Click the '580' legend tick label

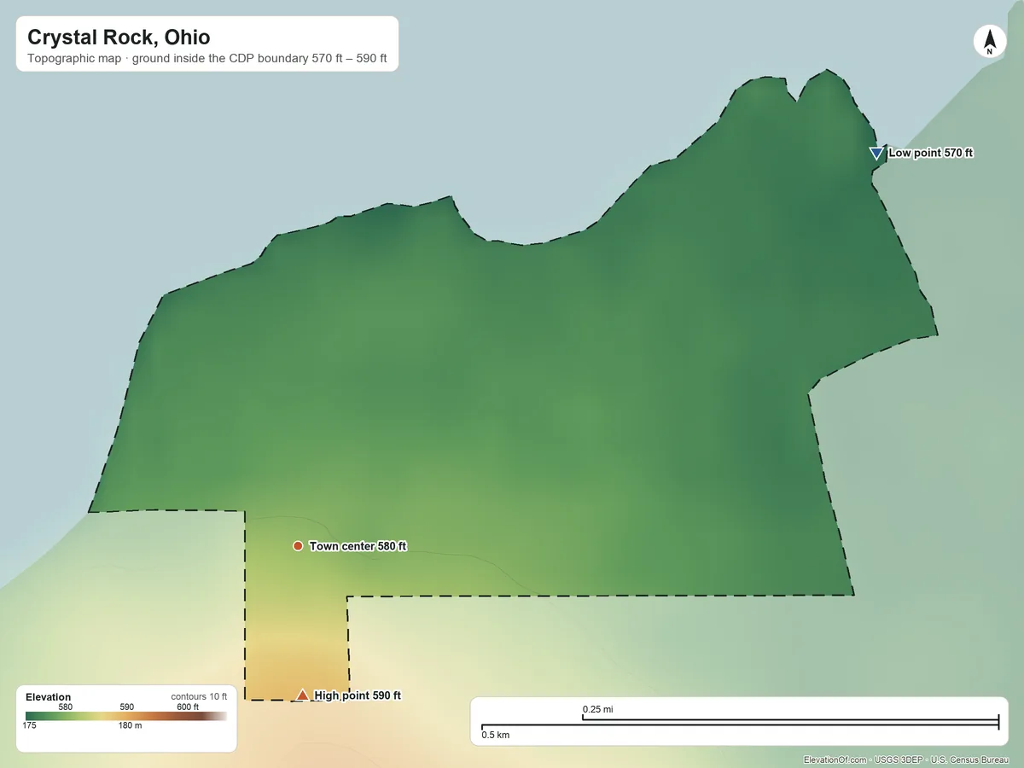[x=66, y=707]
